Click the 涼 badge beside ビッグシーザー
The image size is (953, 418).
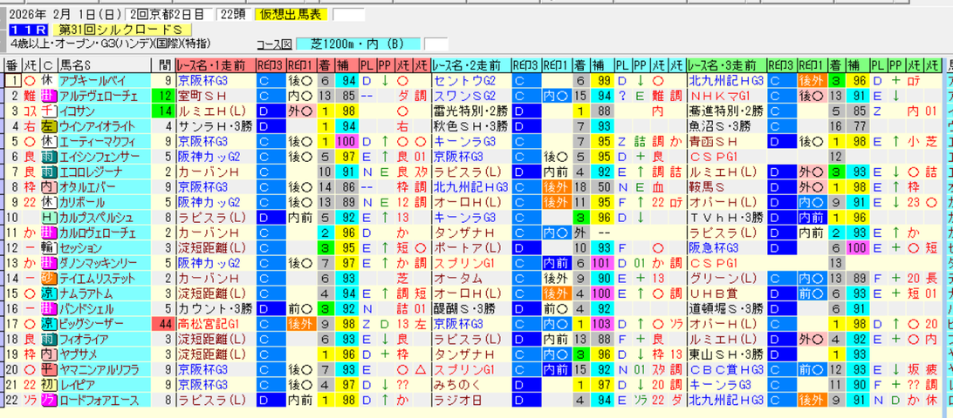point(48,324)
